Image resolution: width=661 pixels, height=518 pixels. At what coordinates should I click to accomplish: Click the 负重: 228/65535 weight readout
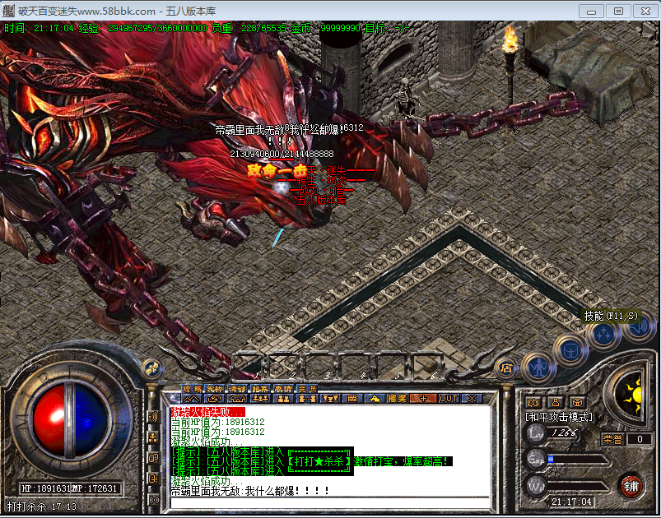click(249, 28)
